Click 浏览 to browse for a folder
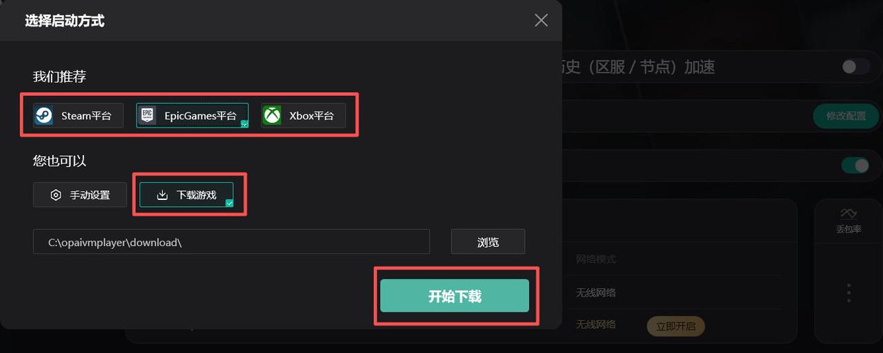The width and height of the screenshot is (883, 353). (488, 242)
